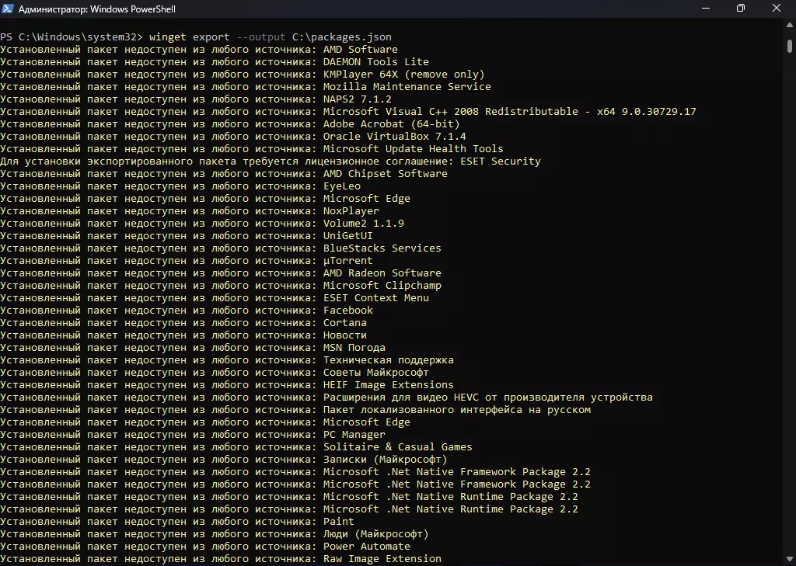The width and height of the screenshot is (796, 566).
Task: Restore down the PowerShell window
Action: (x=740, y=9)
